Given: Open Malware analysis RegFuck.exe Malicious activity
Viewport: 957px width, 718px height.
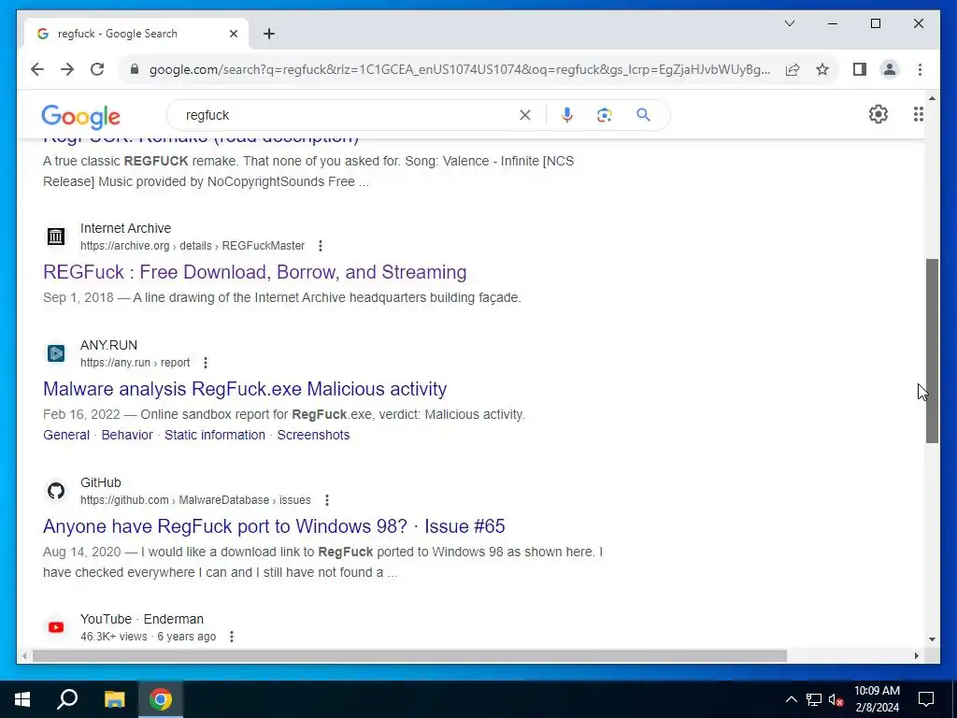Looking at the screenshot, I should 245,389.
